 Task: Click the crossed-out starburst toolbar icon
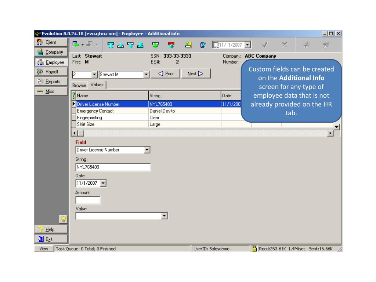click(x=326, y=45)
